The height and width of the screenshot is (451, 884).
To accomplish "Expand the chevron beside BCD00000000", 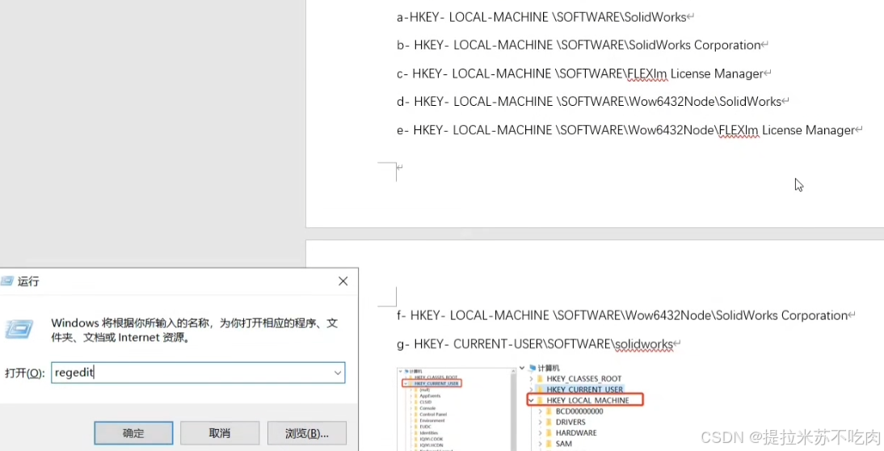I will pyautogui.click(x=540, y=411).
